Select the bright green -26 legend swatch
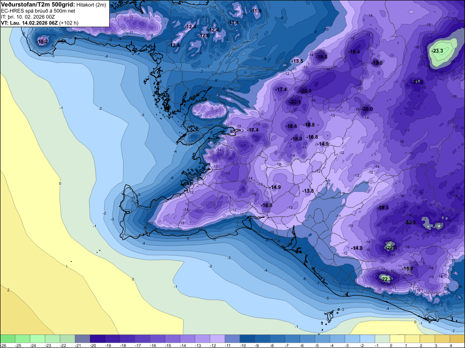 click(7, 339)
